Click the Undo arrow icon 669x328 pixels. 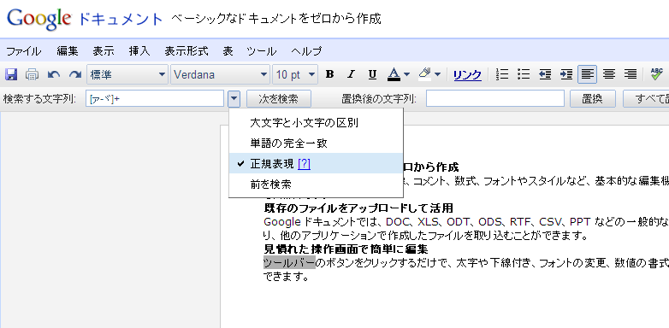(54, 75)
